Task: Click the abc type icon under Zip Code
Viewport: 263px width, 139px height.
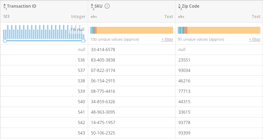Action: click(x=181, y=17)
